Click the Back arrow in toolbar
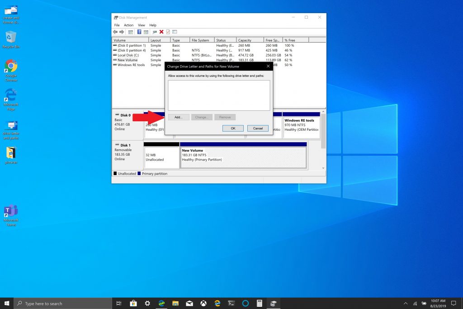Image resolution: width=463 pixels, height=309 pixels. (115, 32)
